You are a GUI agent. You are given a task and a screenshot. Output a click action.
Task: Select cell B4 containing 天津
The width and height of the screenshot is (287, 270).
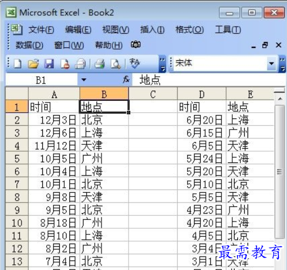(104, 145)
